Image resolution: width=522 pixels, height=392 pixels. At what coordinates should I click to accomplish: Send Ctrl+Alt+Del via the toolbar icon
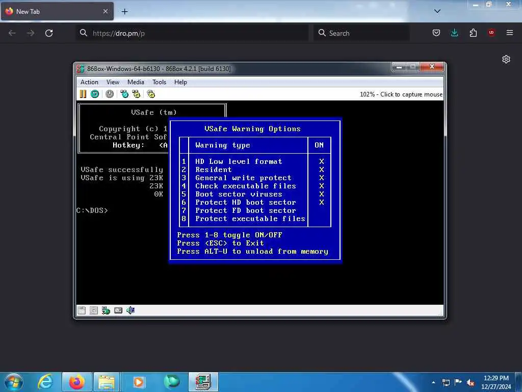coord(124,94)
